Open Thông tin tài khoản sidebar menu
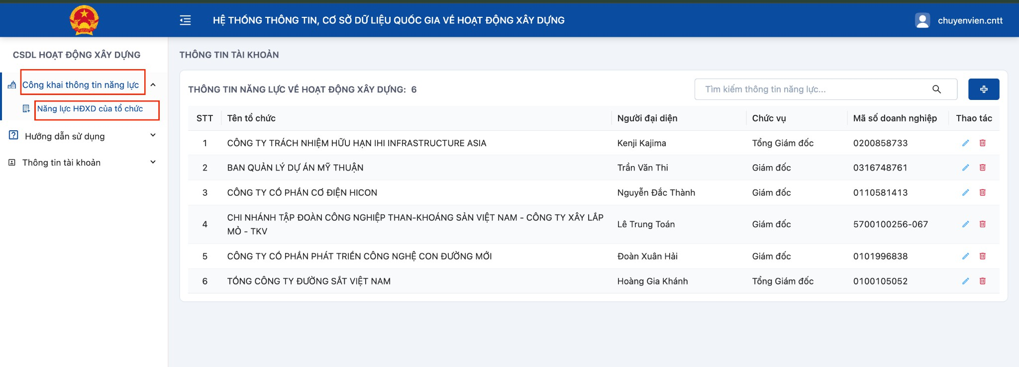 coord(61,163)
